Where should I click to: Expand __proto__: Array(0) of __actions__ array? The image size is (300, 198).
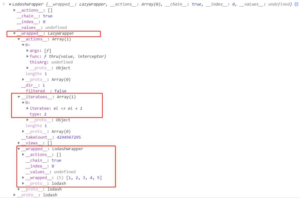pos(23,79)
